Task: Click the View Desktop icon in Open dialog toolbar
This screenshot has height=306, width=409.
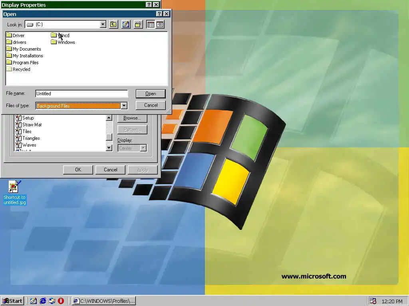Action: click(x=126, y=24)
